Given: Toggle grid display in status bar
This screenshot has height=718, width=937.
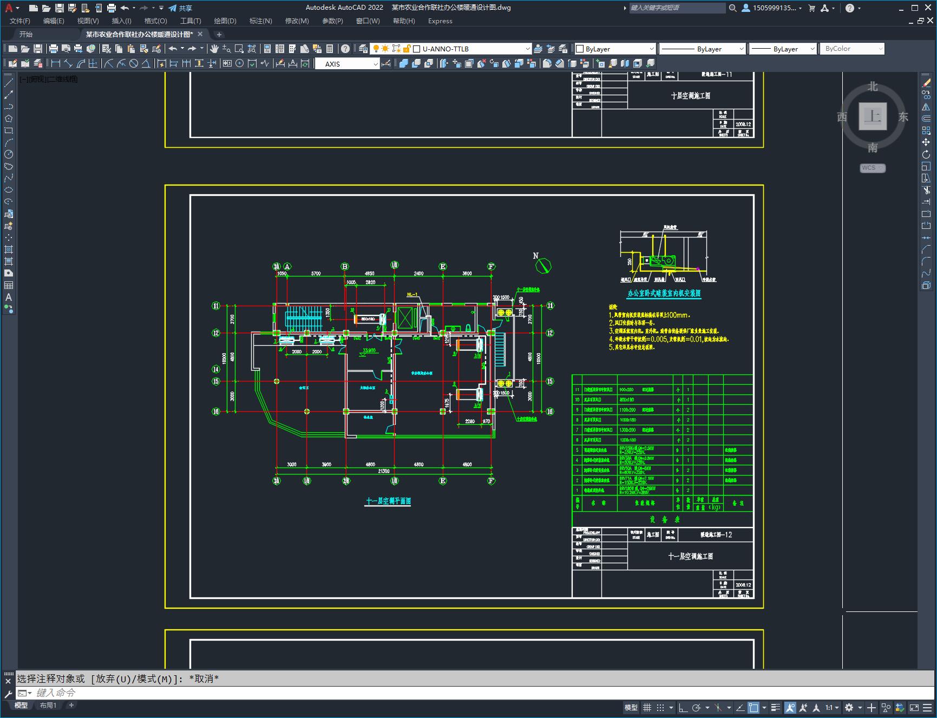Looking at the screenshot, I should 647,708.
